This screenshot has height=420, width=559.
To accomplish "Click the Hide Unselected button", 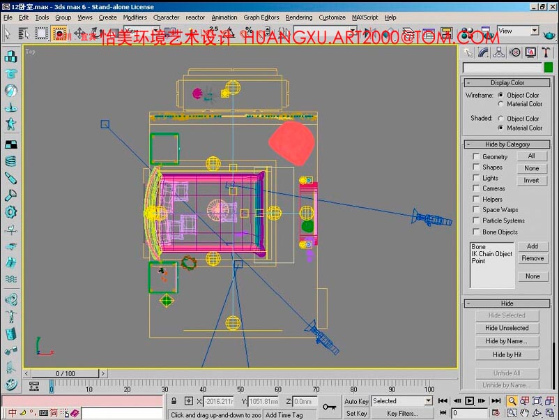I will [x=507, y=328].
